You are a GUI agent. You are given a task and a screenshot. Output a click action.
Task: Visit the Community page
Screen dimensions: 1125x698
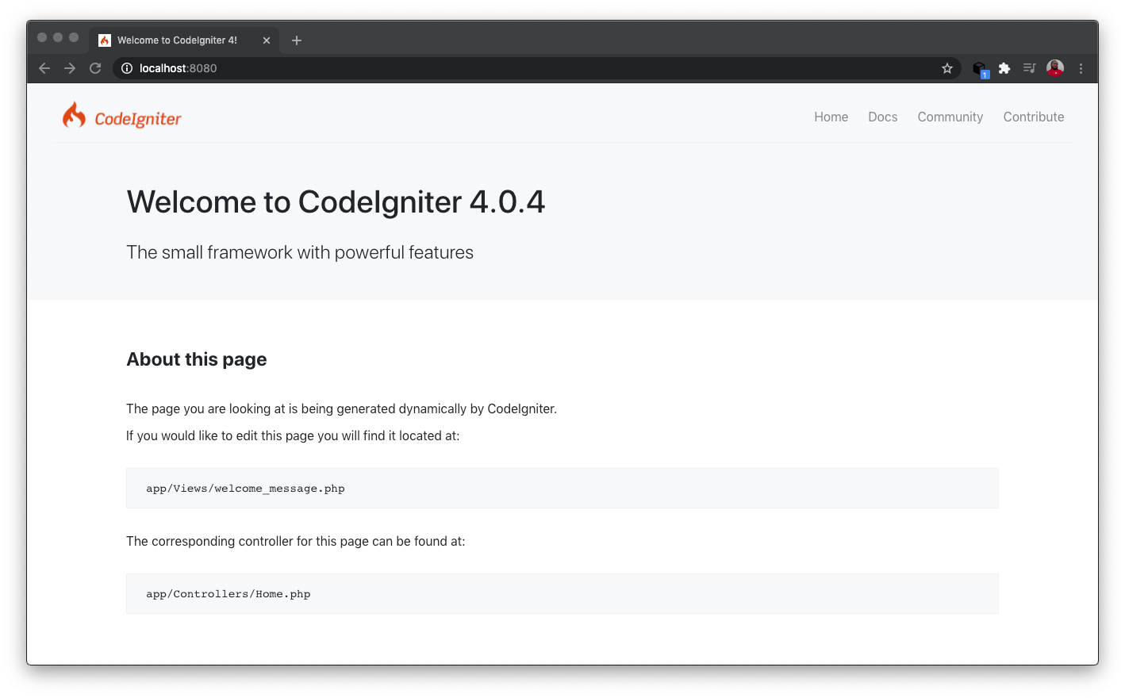[x=950, y=117]
